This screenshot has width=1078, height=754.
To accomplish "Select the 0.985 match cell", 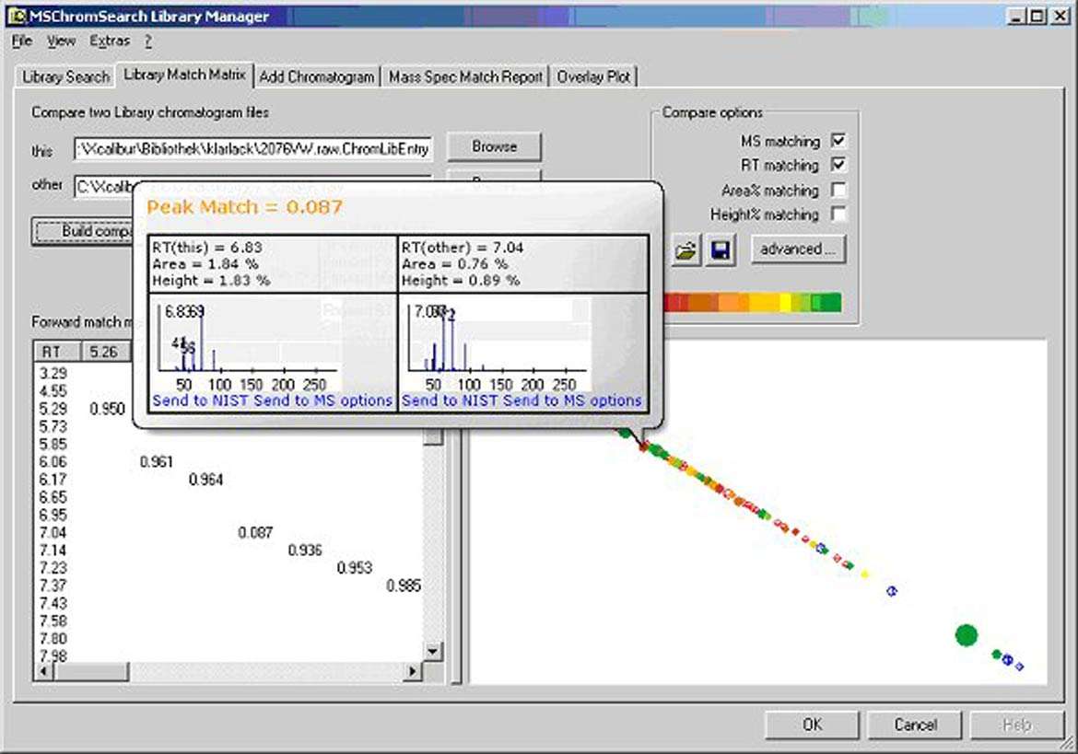I will coord(404,586).
